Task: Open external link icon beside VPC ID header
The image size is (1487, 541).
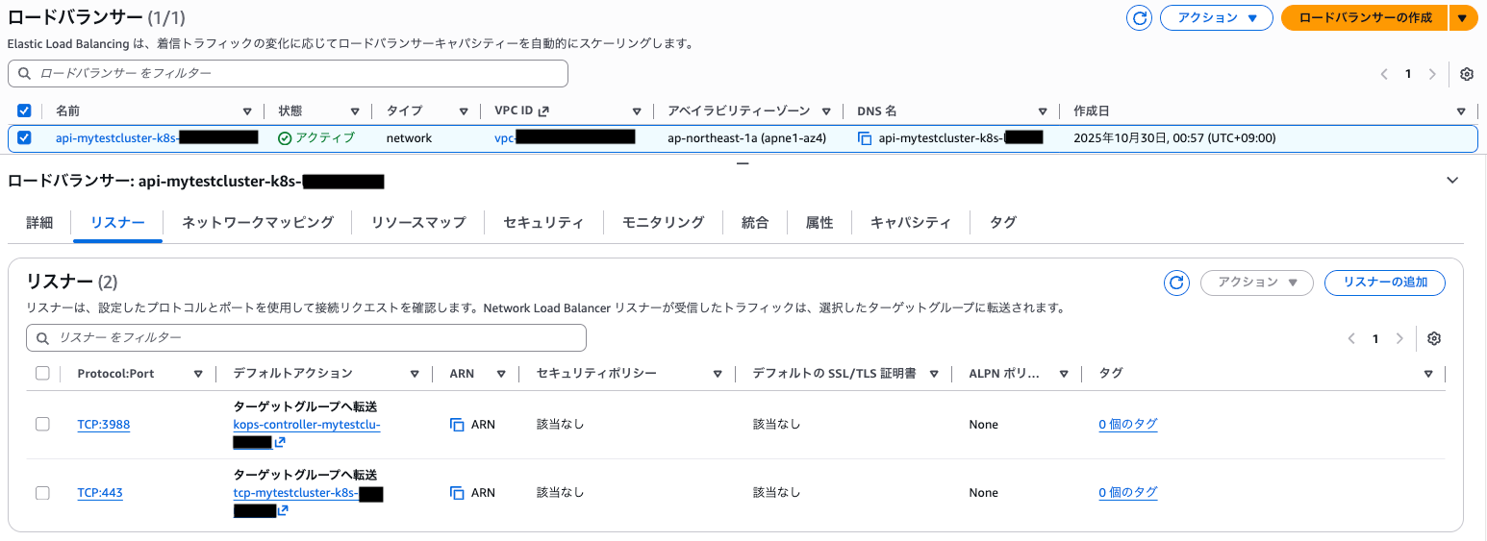Action: tap(543, 111)
